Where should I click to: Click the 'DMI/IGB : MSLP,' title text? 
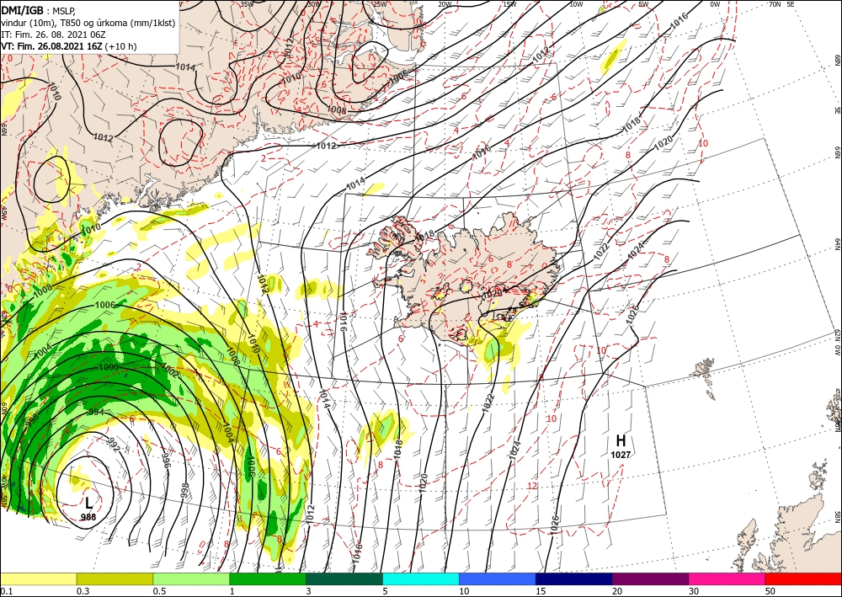[37, 9]
